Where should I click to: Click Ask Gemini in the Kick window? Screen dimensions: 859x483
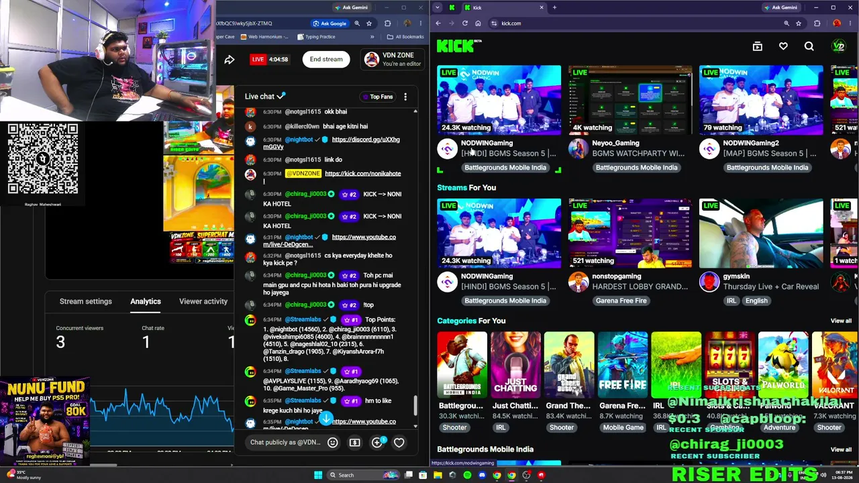click(780, 7)
